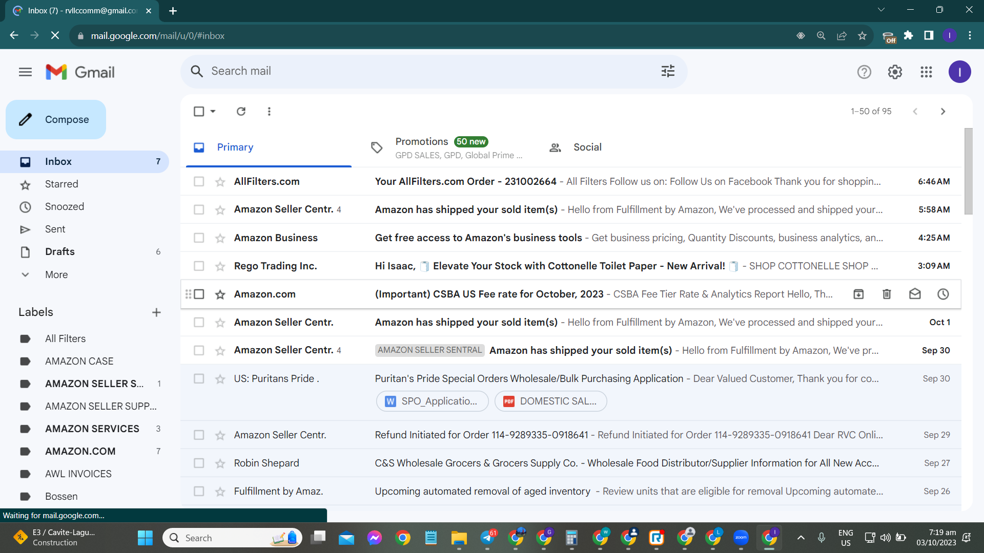
Task: Click the Search mail field
Action: click(x=434, y=71)
